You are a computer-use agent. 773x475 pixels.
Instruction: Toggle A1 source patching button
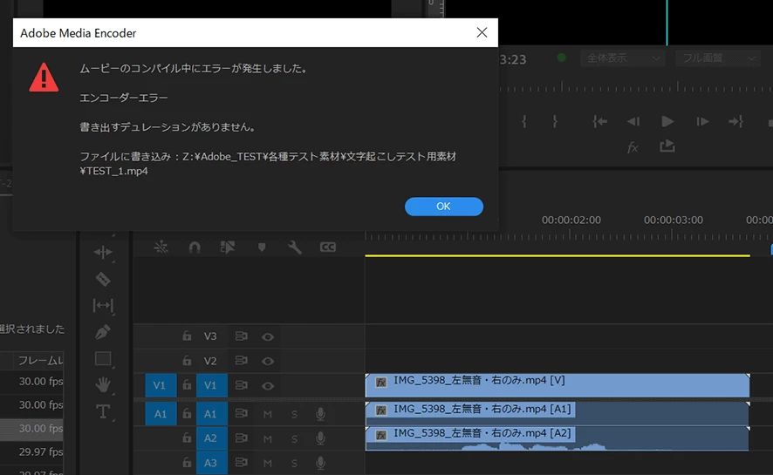161,414
